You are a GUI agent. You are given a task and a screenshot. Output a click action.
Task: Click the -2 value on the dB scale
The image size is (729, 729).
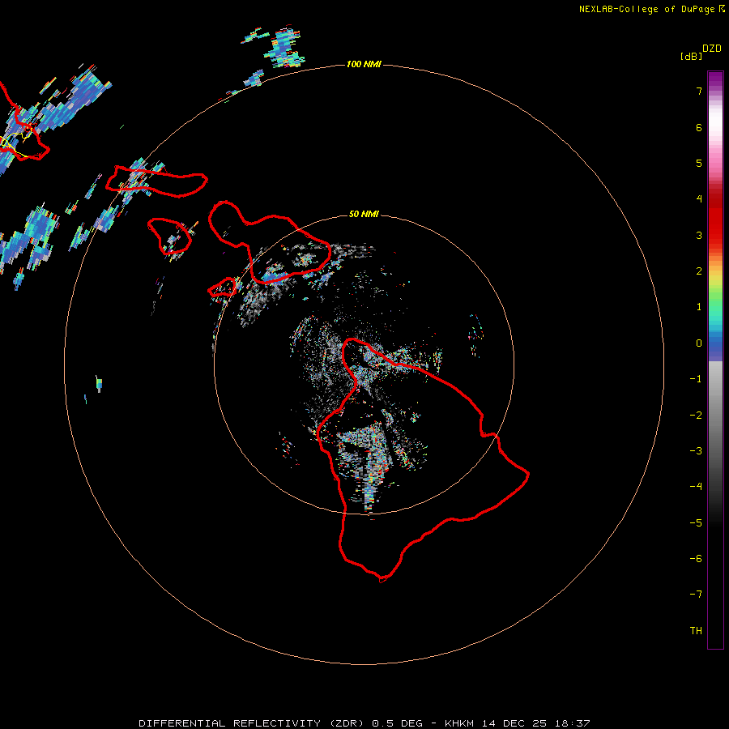pyautogui.click(x=696, y=416)
